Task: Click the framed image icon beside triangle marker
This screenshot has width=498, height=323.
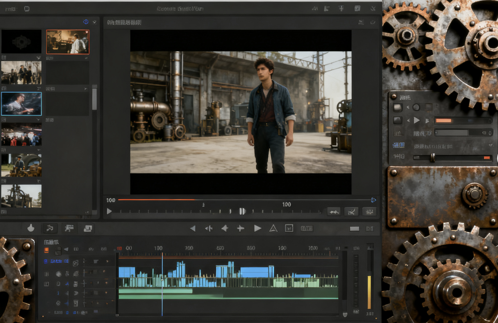Action: 289,228
